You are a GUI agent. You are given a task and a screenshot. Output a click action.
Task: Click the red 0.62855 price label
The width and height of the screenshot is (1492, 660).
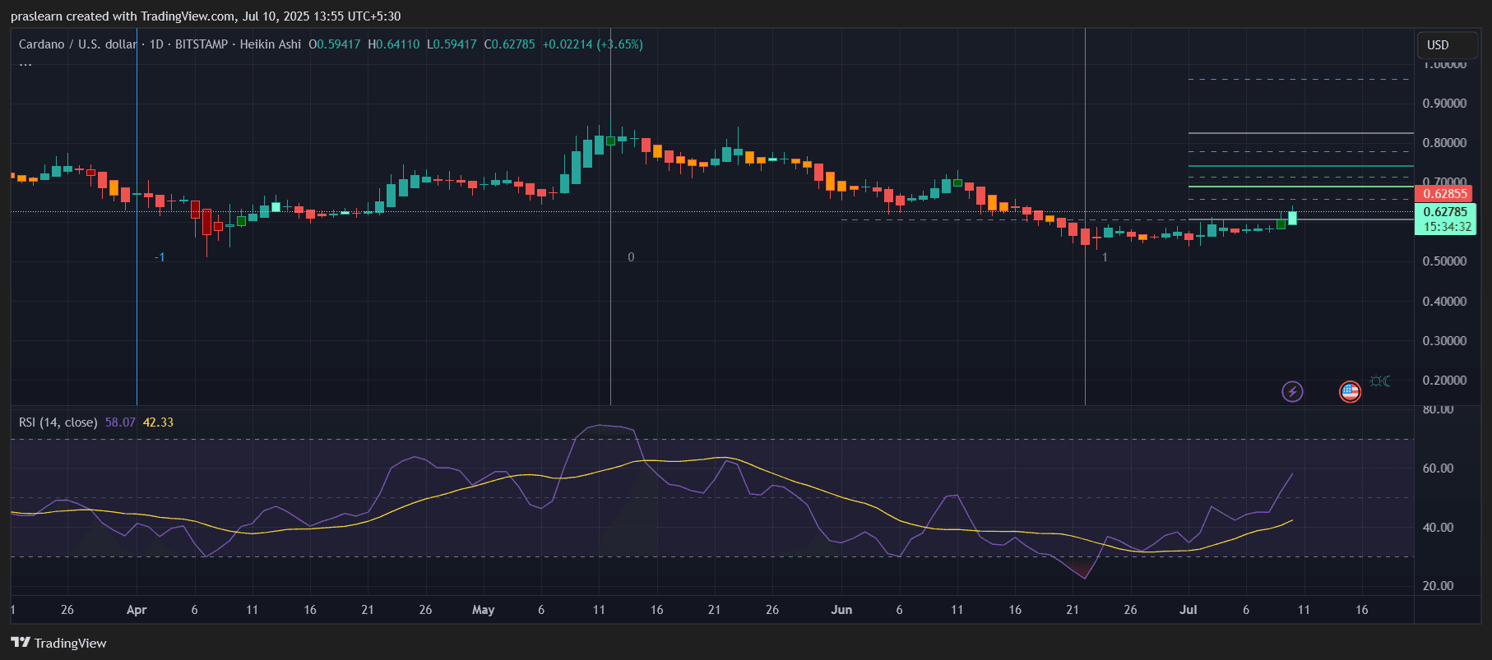[1444, 194]
